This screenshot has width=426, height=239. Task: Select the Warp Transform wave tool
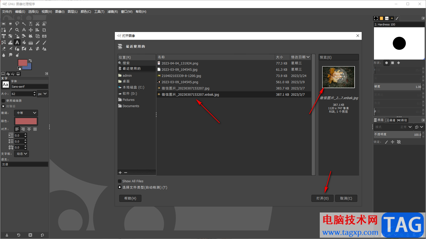10,42
